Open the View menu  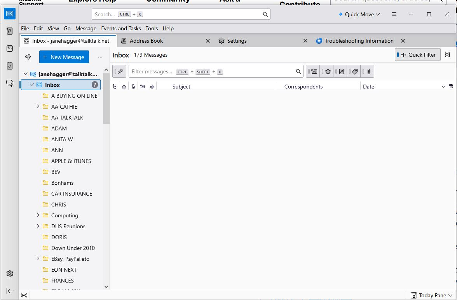(x=53, y=28)
